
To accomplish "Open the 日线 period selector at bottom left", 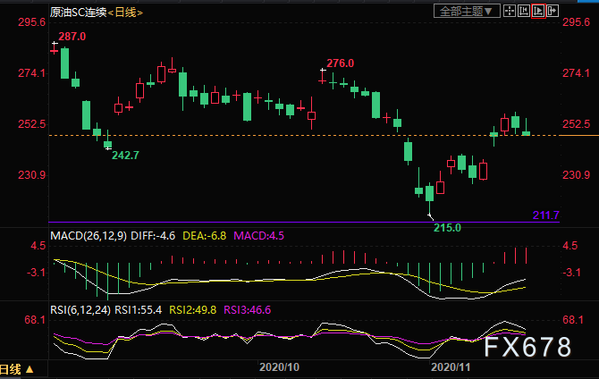I will [x=17, y=369].
